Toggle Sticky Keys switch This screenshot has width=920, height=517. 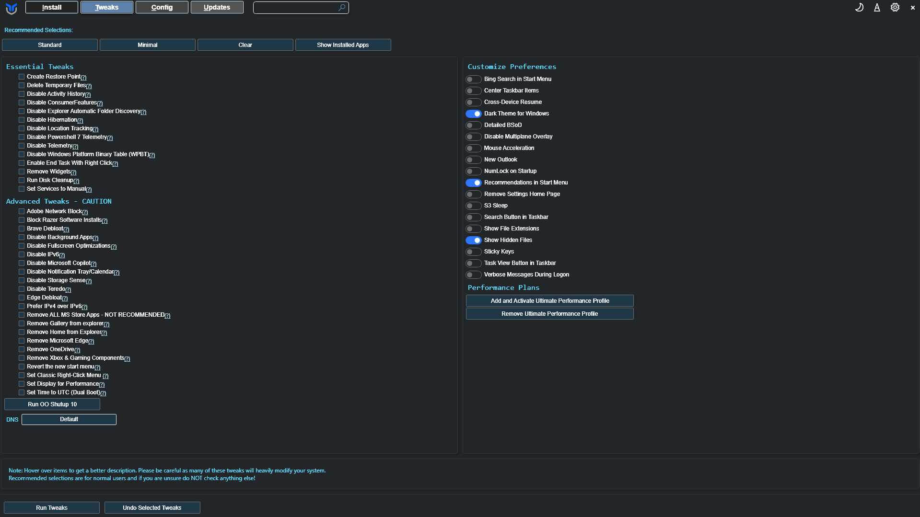(474, 252)
